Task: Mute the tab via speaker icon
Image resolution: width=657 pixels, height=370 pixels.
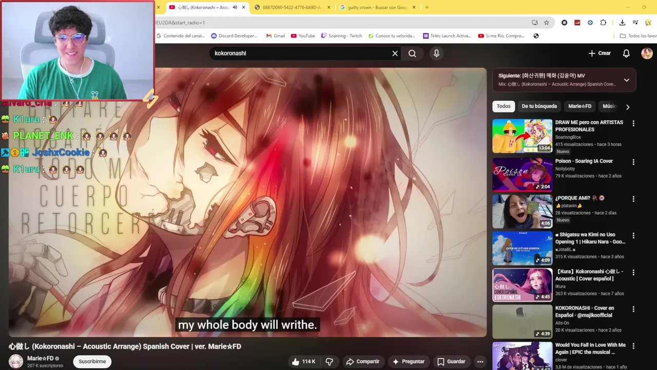Action: point(235,7)
